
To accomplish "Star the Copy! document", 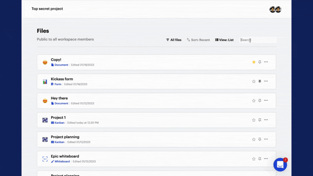I will coord(254,62).
